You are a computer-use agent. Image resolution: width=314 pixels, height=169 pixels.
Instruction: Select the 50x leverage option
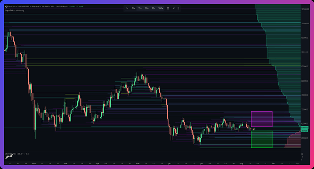(x=147, y=8)
